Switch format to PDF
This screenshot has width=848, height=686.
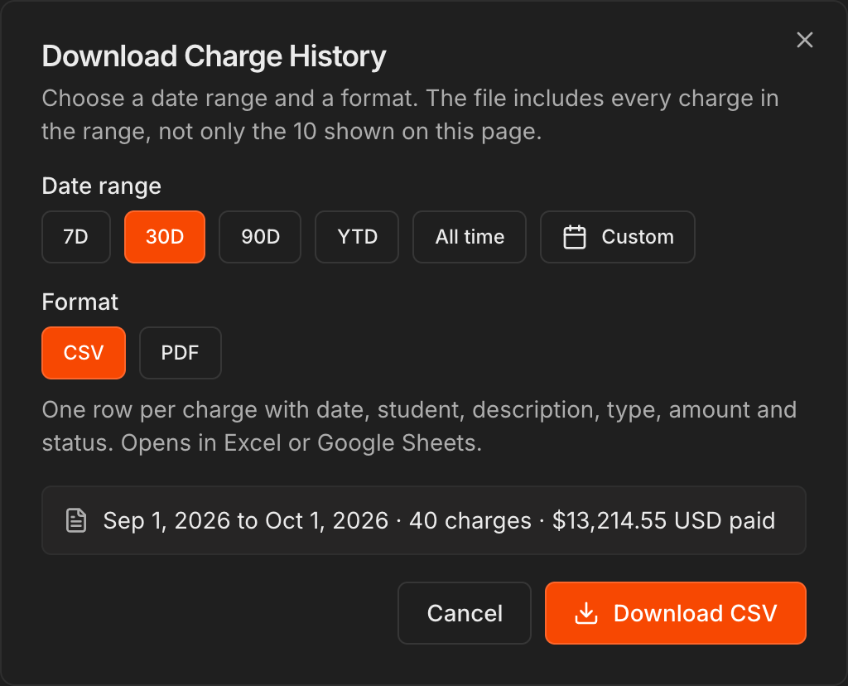[180, 353]
